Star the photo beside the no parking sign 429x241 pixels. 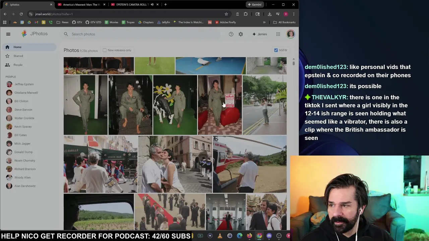(236, 80)
